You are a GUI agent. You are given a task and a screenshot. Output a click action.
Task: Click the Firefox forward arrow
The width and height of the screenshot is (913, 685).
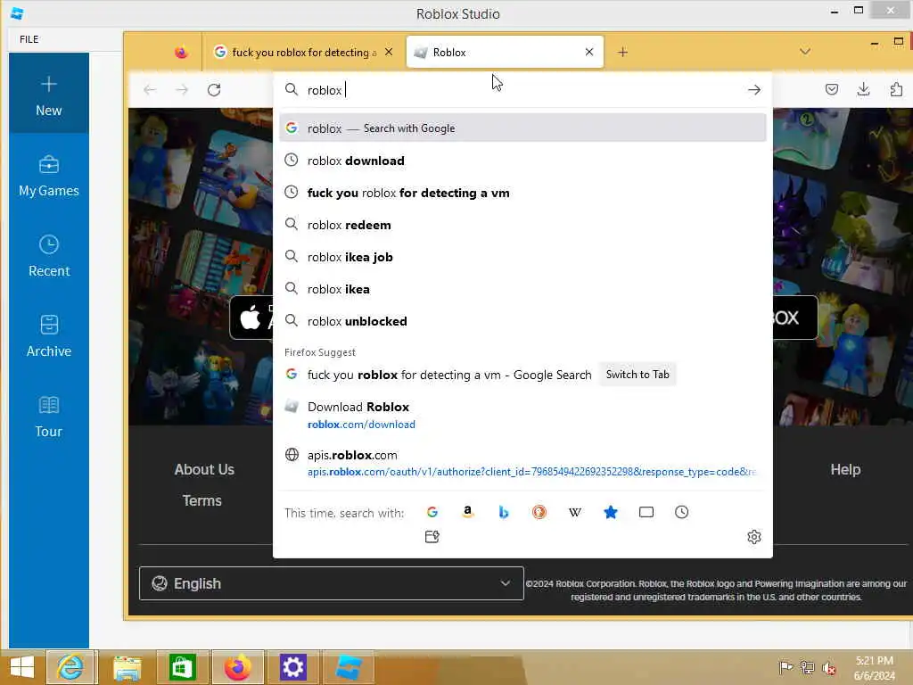[182, 90]
